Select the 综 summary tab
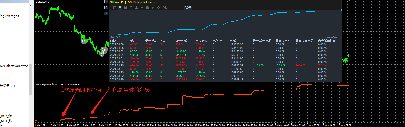405x127 pixels. pos(114,8)
